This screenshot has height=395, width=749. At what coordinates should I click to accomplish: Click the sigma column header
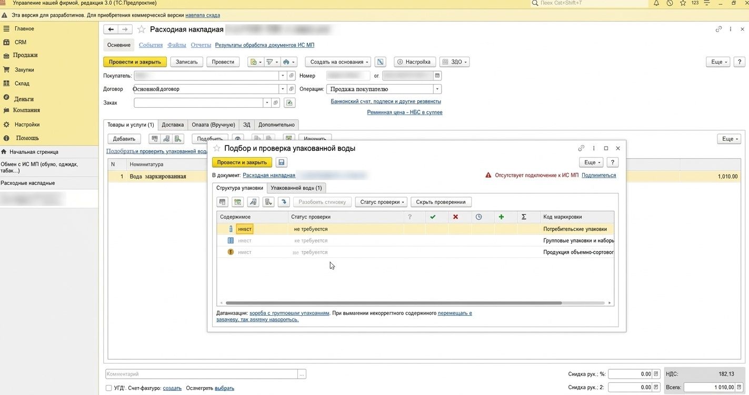click(524, 217)
